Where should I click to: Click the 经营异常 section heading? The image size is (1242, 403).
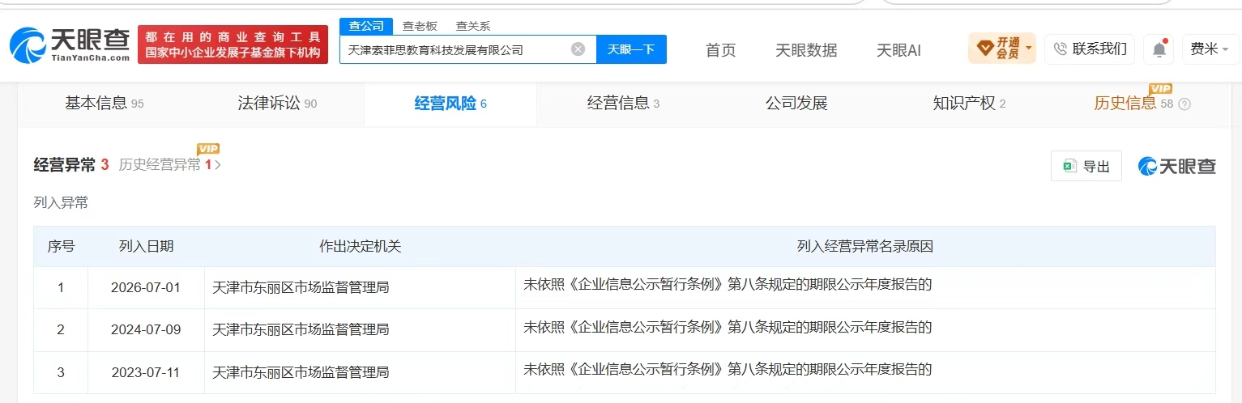tap(65, 165)
